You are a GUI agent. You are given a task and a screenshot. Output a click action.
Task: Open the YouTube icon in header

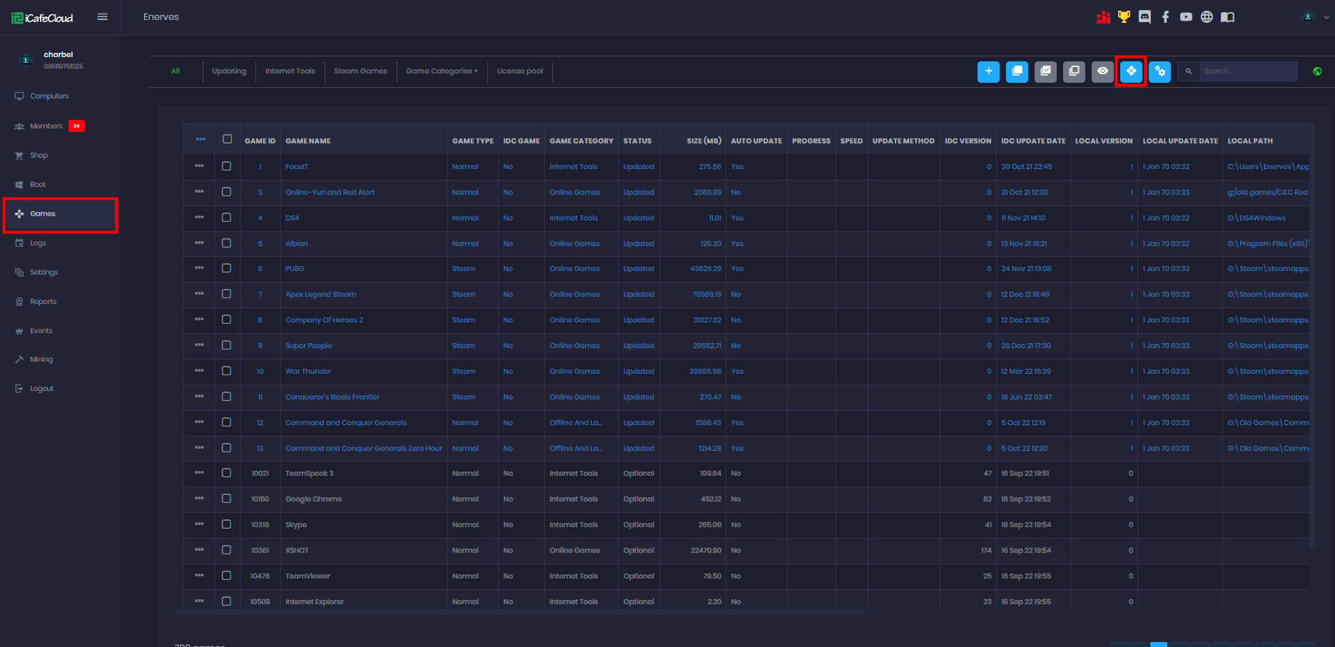(x=1186, y=17)
